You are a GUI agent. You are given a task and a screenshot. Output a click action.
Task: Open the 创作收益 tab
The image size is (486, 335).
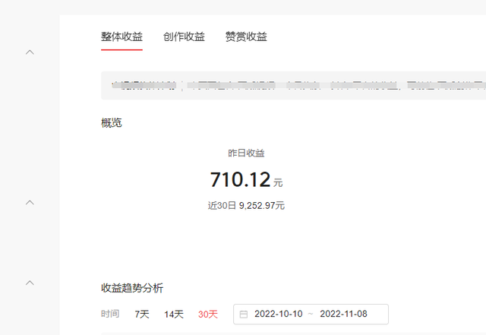tap(184, 36)
